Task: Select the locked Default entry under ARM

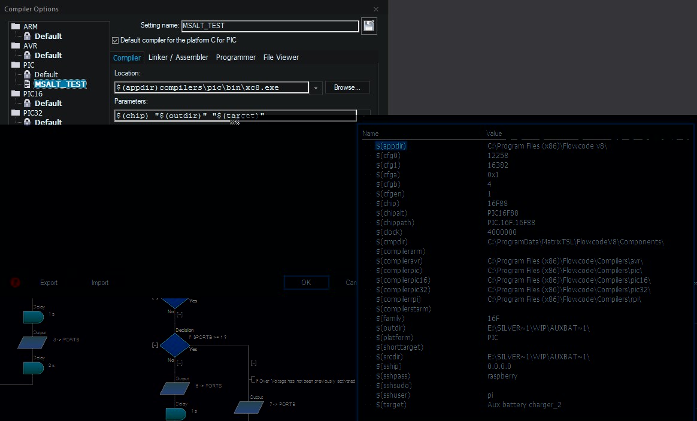Action: pyautogui.click(x=43, y=36)
